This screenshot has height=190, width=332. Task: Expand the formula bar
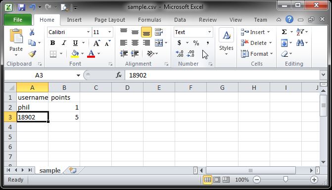coord(323,75)
